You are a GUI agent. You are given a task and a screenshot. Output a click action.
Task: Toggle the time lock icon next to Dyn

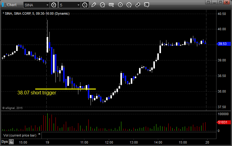(x=11, y=142)
